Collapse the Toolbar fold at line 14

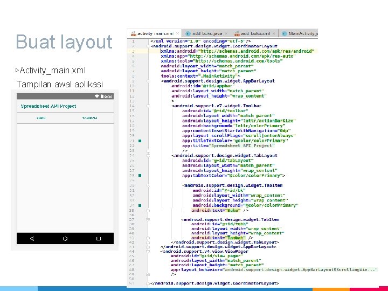(148, 106)
